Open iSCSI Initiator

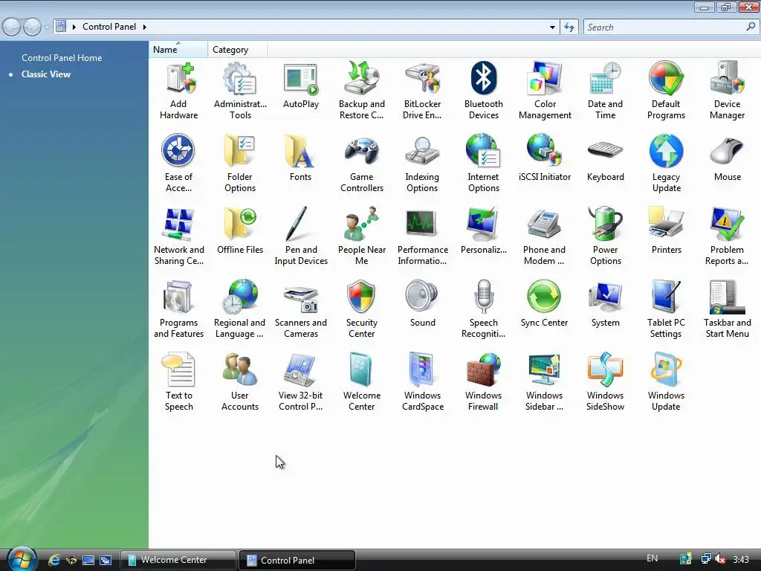(x=545, y=159)
